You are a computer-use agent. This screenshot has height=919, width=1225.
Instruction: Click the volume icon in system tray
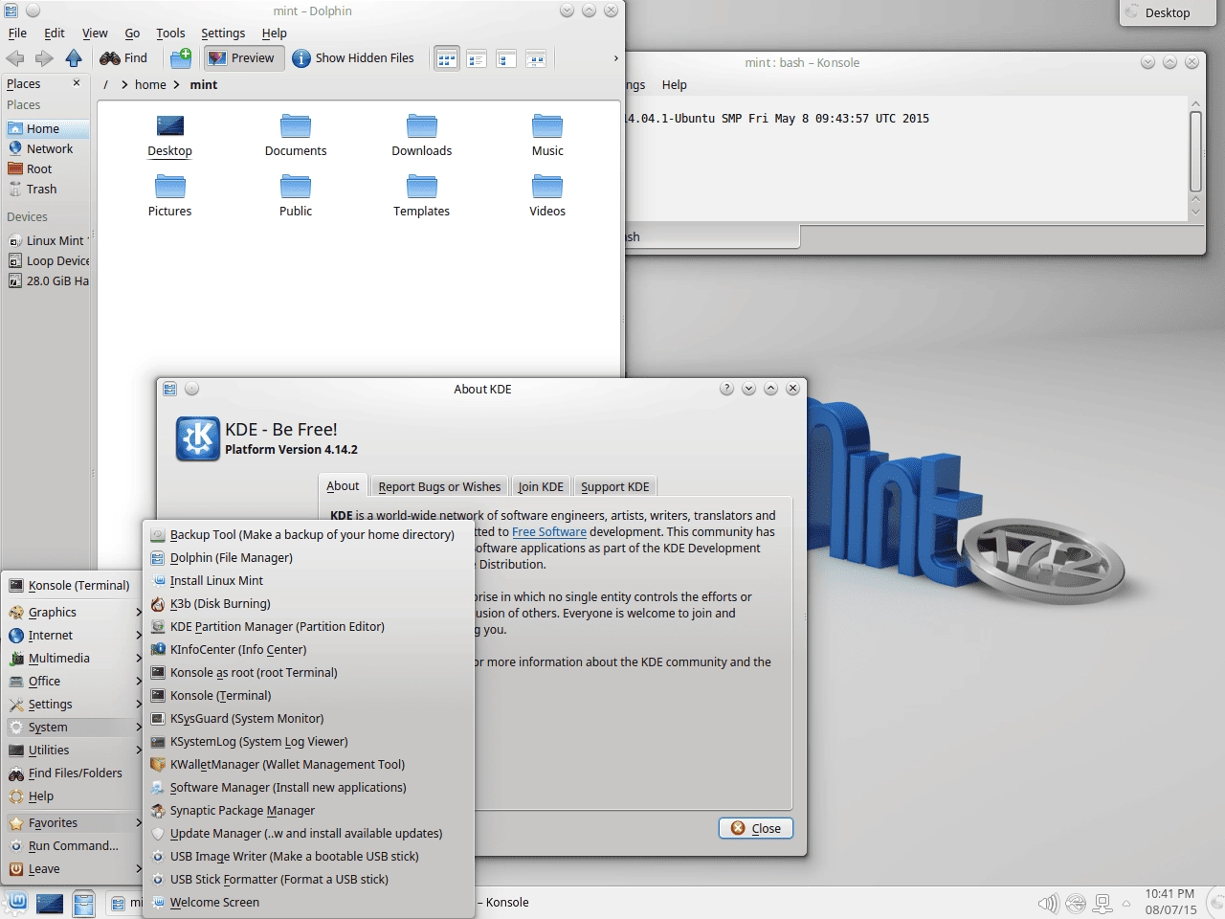(1048, 903)
